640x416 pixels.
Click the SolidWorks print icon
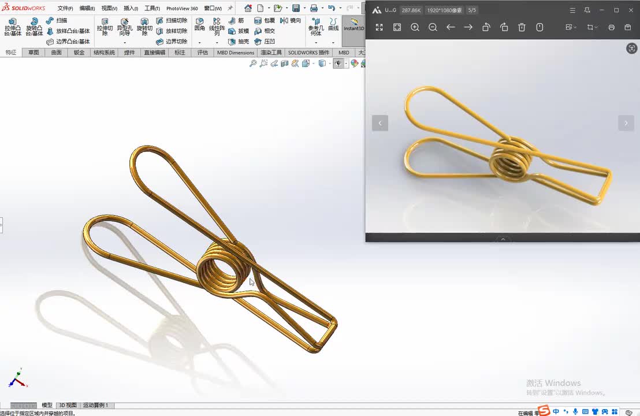[314, 8]
